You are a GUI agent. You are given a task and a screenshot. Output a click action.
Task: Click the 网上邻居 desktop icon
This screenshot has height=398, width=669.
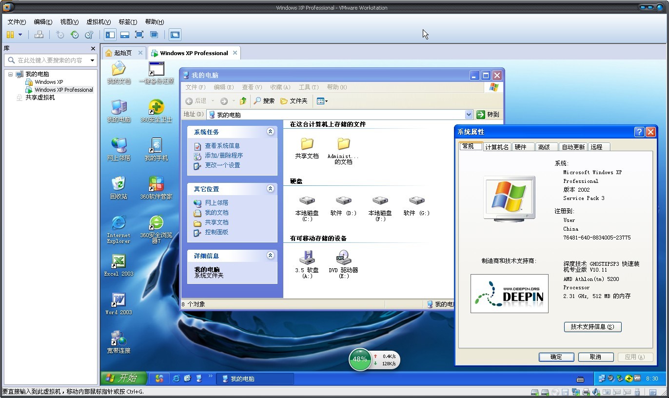pyautogui.click(x=119, y=150)
